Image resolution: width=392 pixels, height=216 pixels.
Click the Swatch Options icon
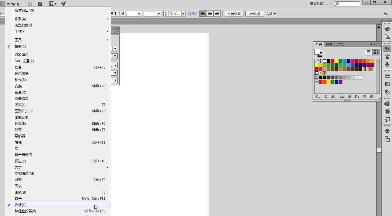pos(349,97)
